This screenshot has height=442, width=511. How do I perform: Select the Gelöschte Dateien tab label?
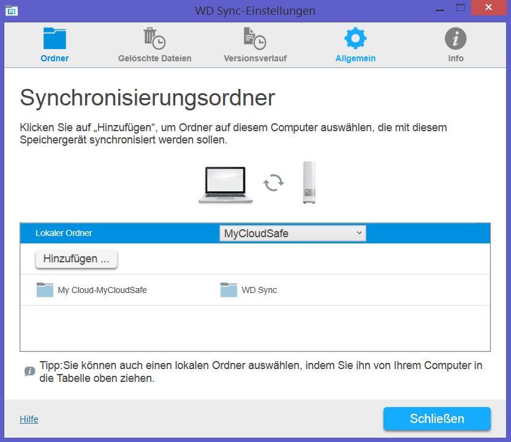tap(154, 58)
